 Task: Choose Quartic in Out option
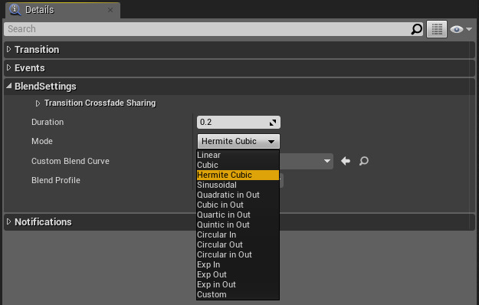[x=238, y=215]
